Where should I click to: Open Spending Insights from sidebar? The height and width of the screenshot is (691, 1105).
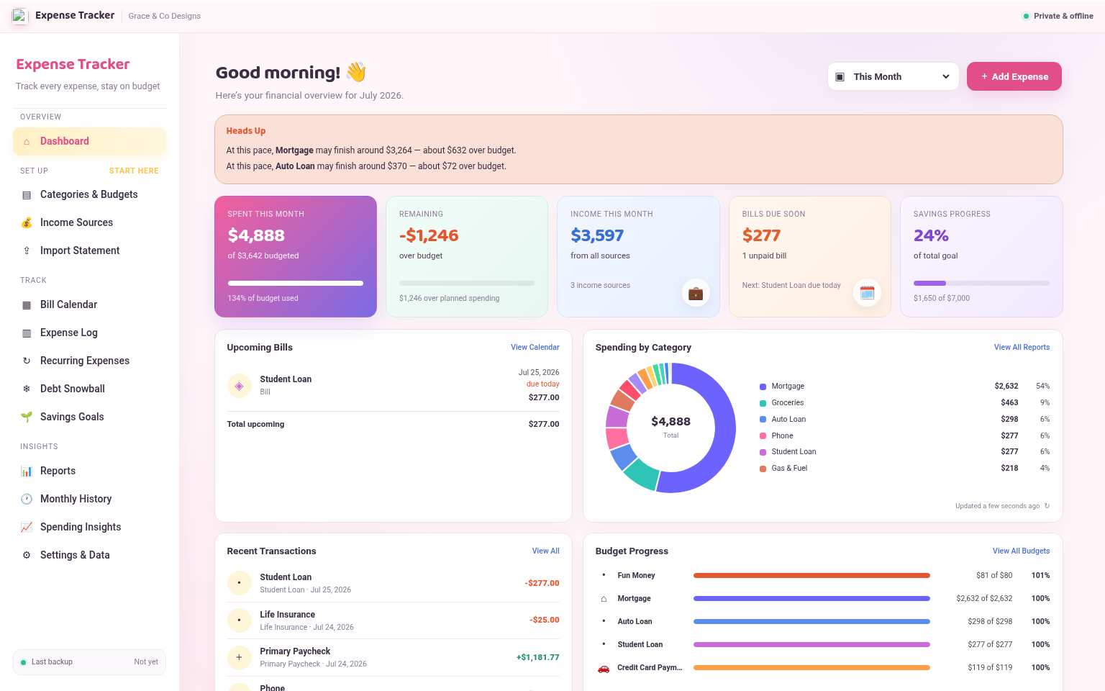(x=89, y=527)
